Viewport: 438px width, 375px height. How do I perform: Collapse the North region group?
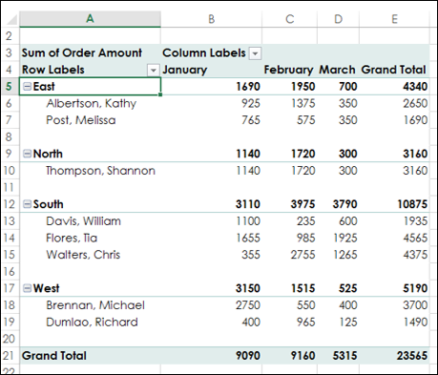coord(28,154)
